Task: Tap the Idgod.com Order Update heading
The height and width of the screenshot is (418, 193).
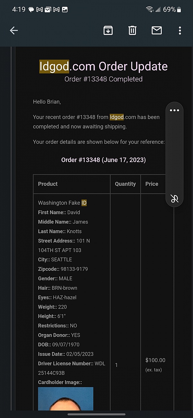Action: 104,67
